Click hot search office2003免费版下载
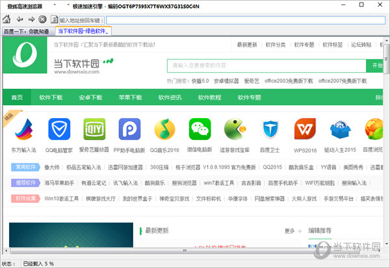Image resolution: width=390 pixels, height=268 pixels. point(289,81)
